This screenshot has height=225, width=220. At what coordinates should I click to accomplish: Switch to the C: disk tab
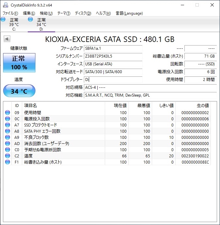coord(14,24)
